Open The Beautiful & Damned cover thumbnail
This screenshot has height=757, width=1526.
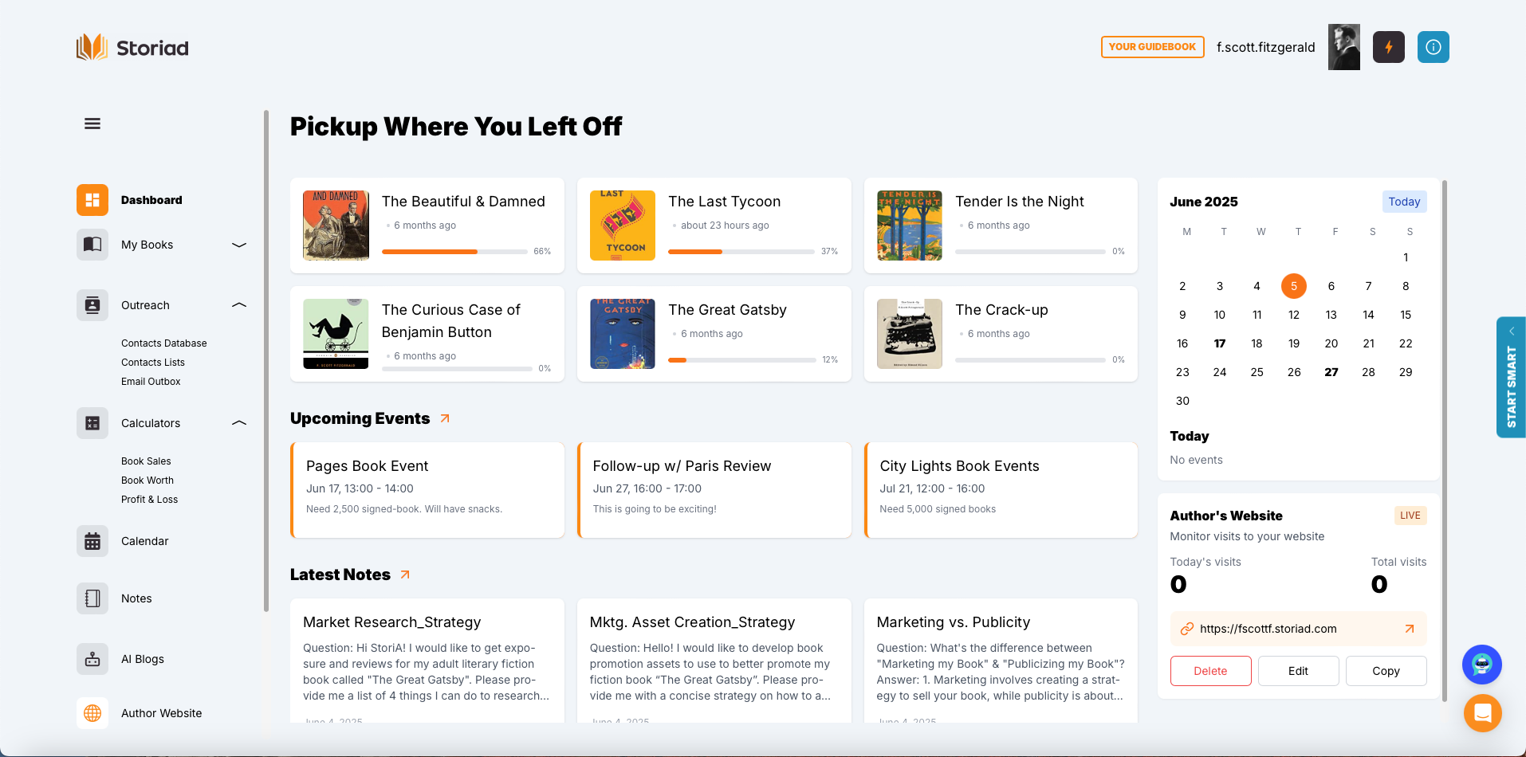(x=336, y=226)
